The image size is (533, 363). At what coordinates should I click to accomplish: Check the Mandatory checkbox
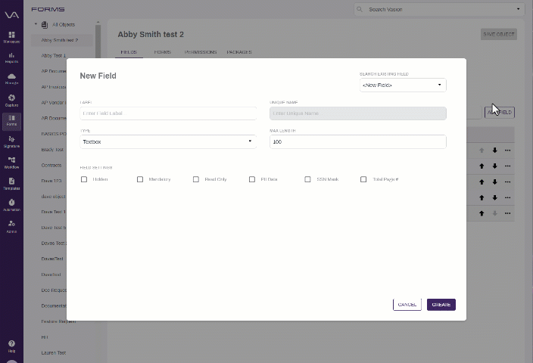[140, 179]
